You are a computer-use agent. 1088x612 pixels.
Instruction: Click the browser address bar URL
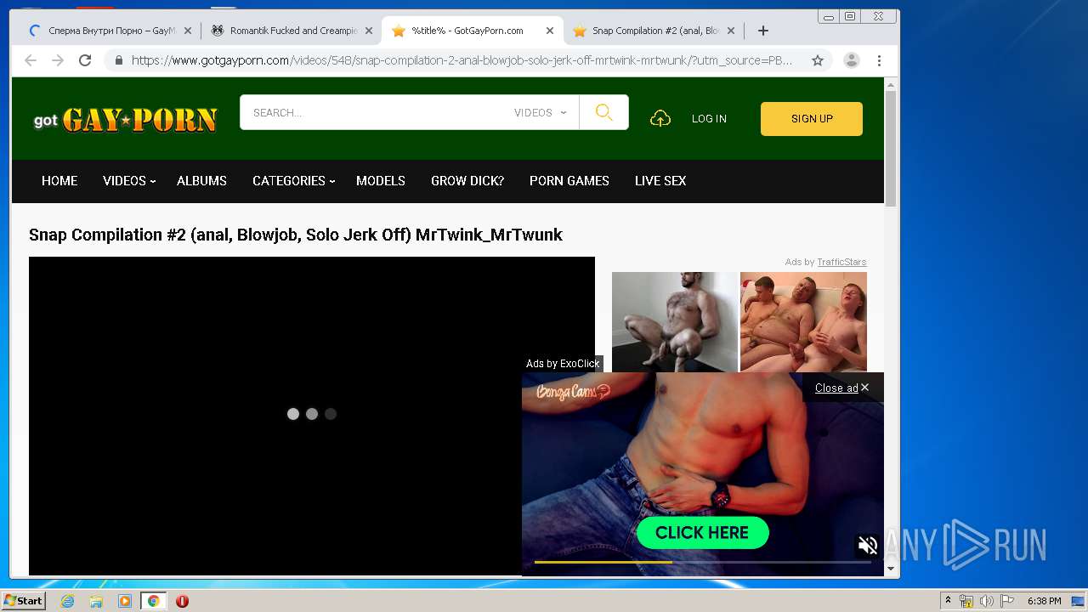tap(462, 60)
